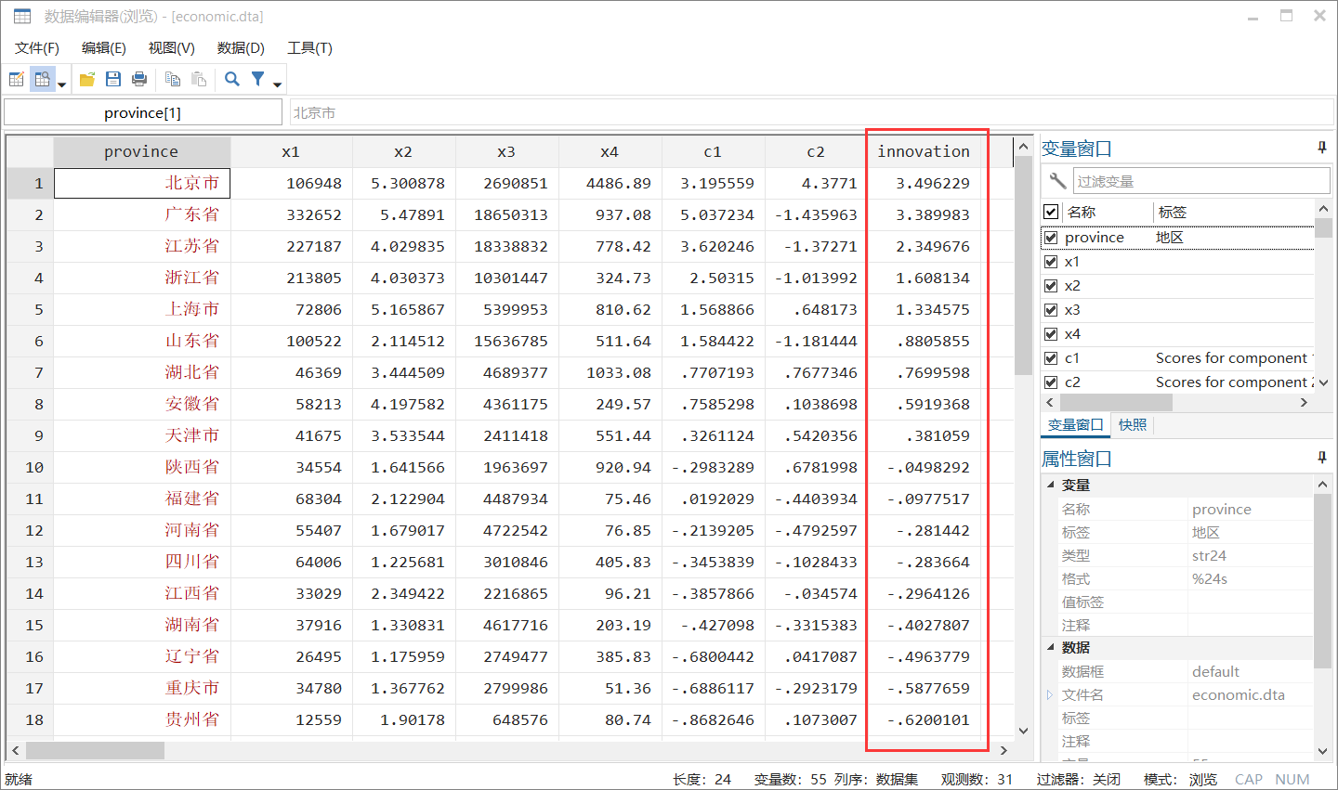The image size is (1338, 790).
Task: Open the 工具(T) menu
Action: click(309, 48)
